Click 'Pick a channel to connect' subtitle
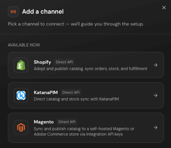 click(76, 24)
